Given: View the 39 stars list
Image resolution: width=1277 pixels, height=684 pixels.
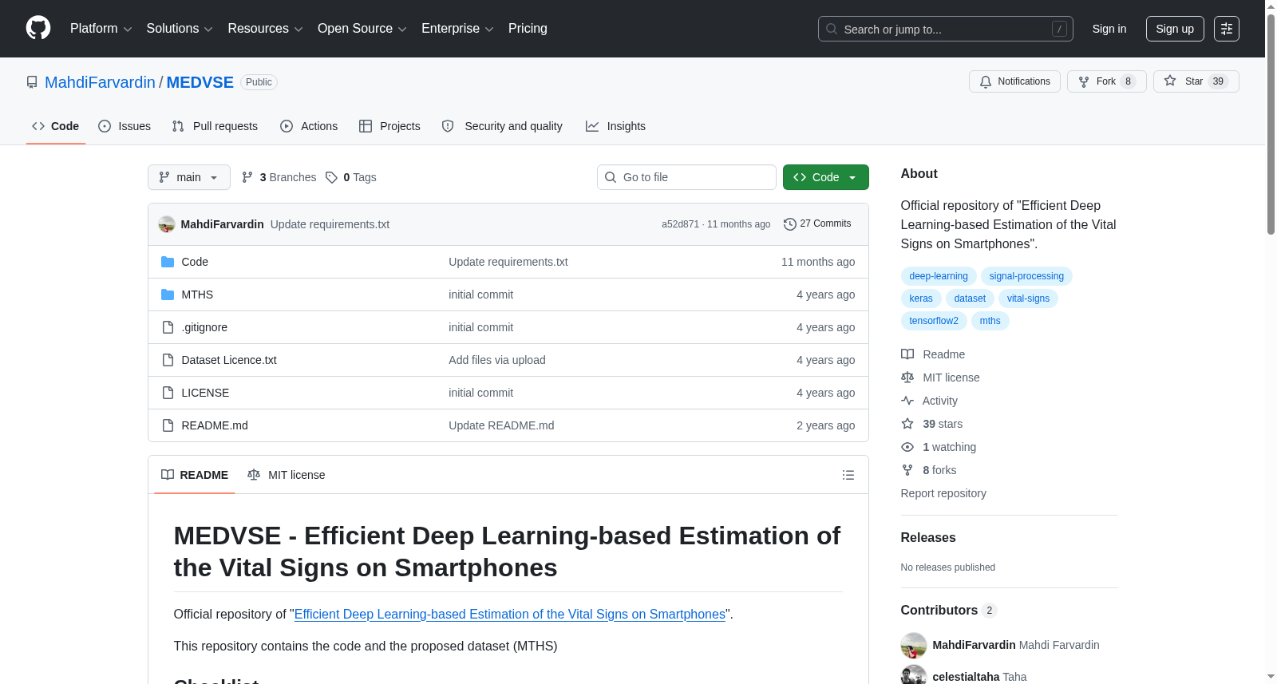Looking at the screenshot, I should [x=932, y=424].
